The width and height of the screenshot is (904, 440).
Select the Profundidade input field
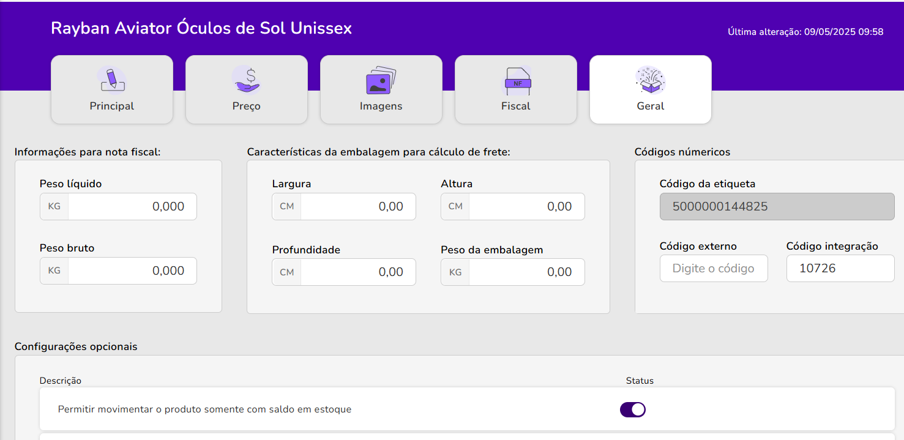pyautogui.click(x=358, y=272)
